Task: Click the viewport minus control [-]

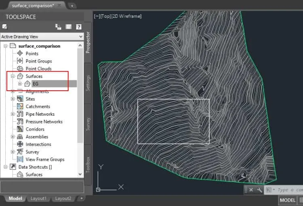Action: pos(97,16)
